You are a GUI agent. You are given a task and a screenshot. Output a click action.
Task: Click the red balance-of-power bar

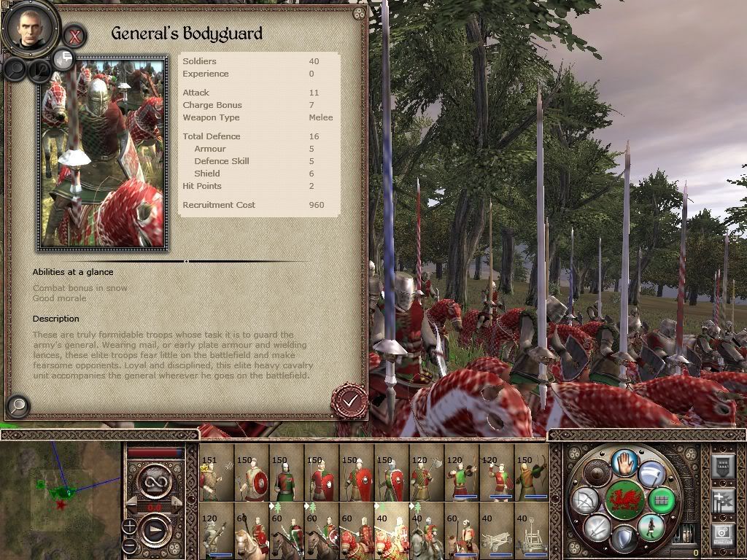155,452
